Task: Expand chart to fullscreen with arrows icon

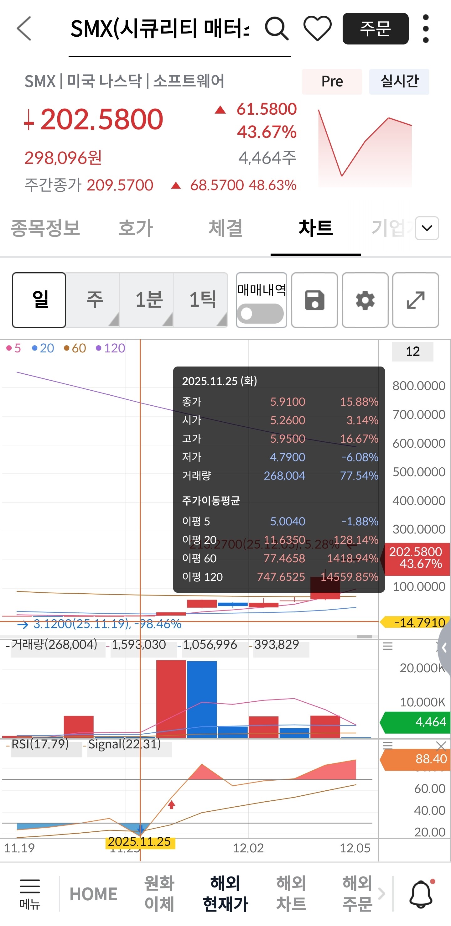Action: (416, 300)
